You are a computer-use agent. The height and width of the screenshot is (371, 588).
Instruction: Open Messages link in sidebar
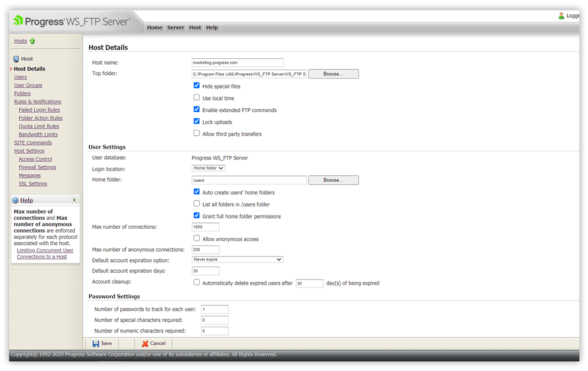pos(29,175)
